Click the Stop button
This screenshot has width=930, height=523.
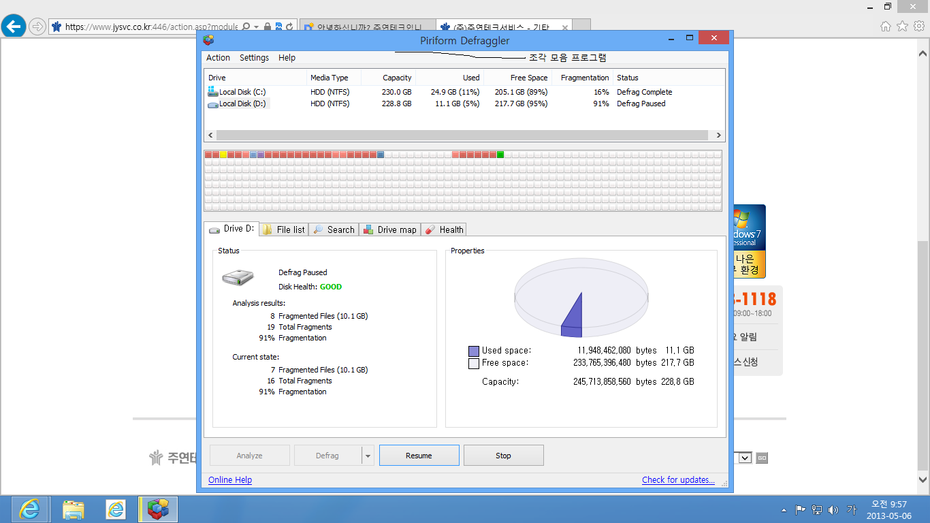503,456
